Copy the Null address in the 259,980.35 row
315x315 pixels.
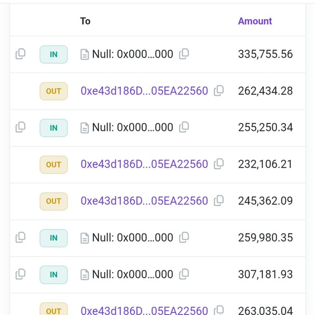(184, 238)
